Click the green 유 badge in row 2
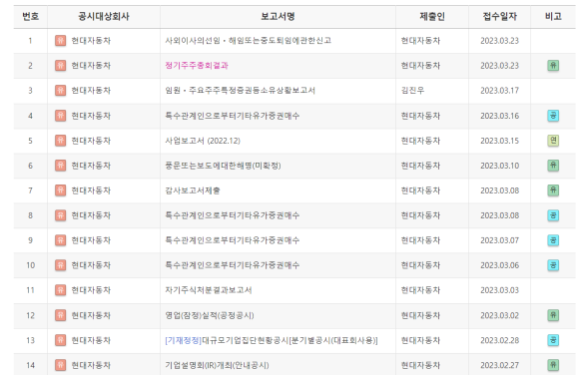Image resolution: width=579 pixels, height=375 pixels. pos(553,66)
